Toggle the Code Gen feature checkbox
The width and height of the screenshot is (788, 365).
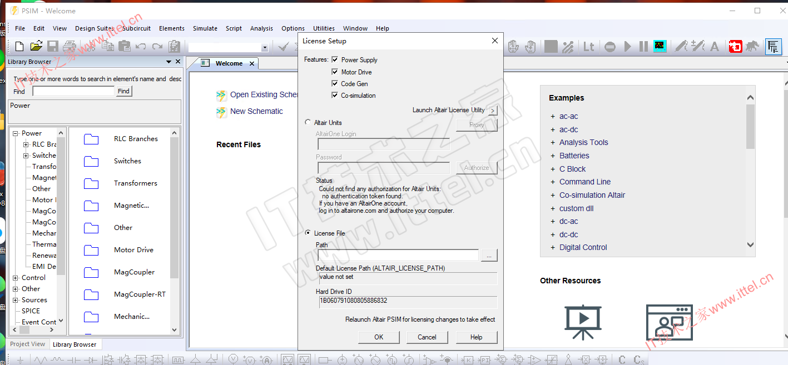(x=335, y=83)
